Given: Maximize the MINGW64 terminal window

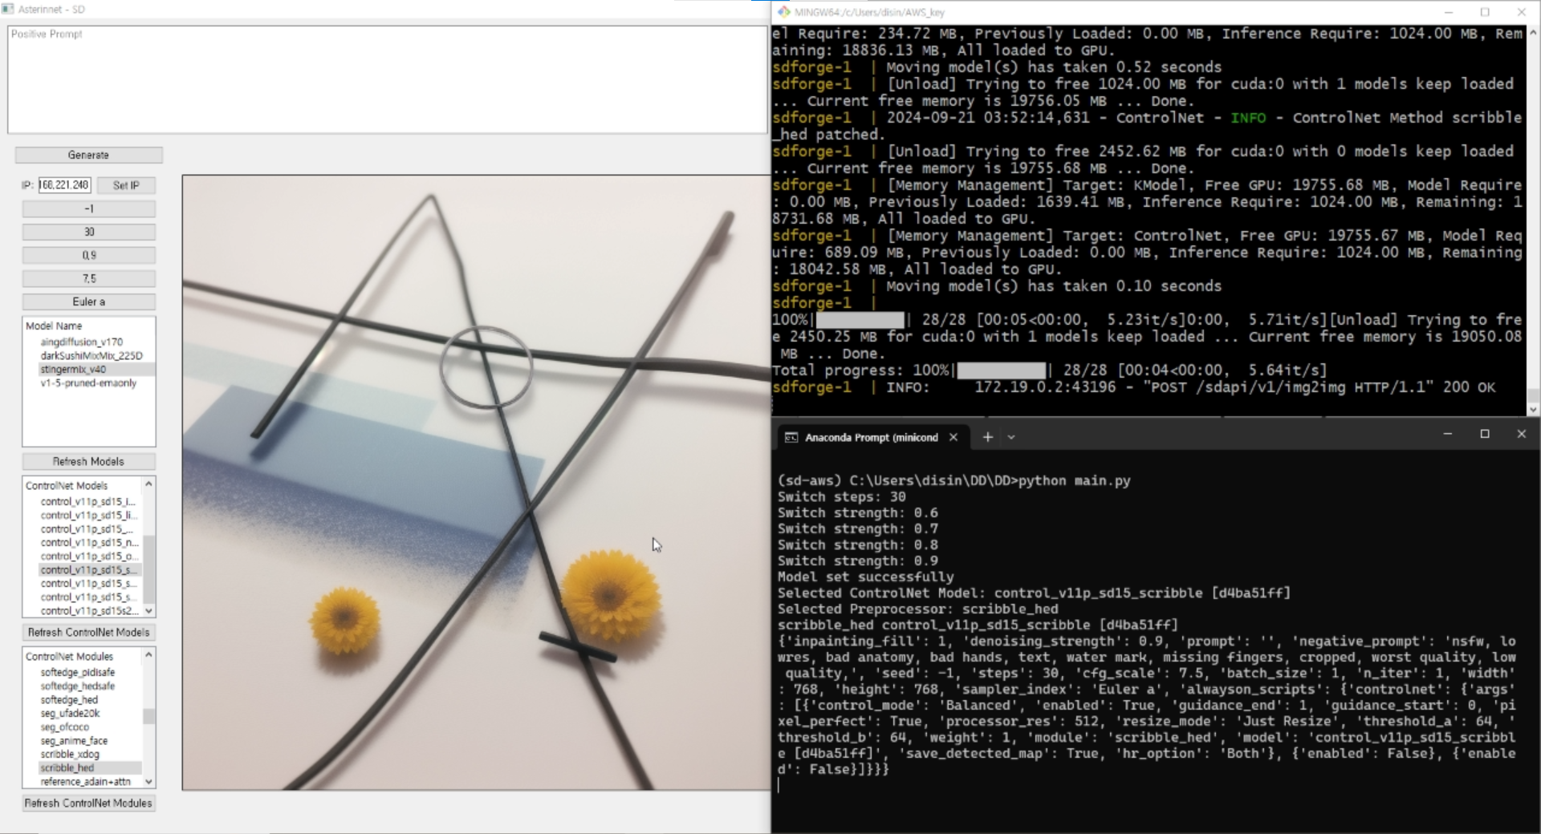Looking at the screenshot, I should click(x=1485, y=12).
